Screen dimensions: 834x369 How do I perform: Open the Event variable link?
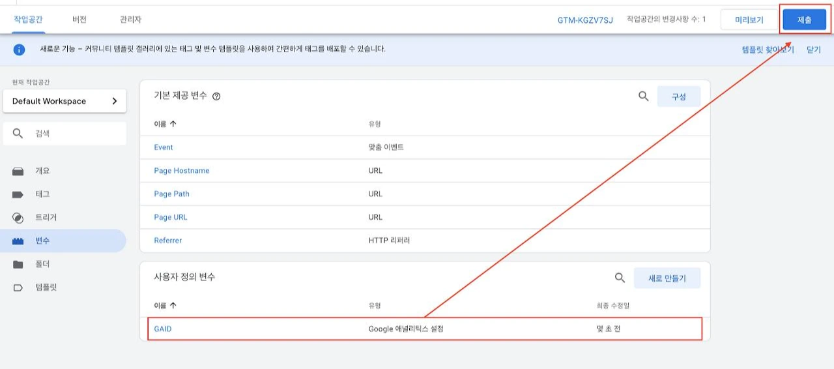pyautogui.click(x=164, y=147)
